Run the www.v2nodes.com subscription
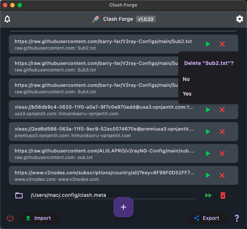Viewport: 247px width, 229px height. pyautogui.click(x=208, y=175)
